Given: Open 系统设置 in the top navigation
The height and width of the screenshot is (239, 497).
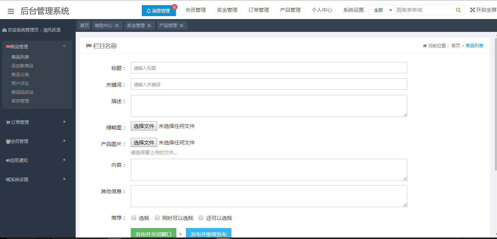Looking at the screenshot, I should (353, 10).
